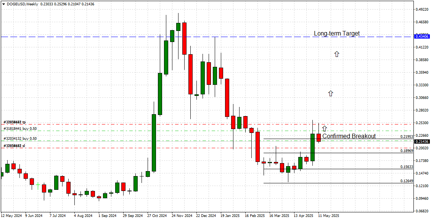Click 0.30660 on the price scale

click(x=423, y=98)
